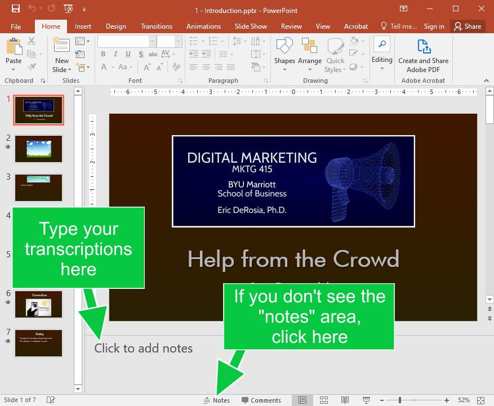Click the Share button
494x406 pixels.
coord(468,26)
